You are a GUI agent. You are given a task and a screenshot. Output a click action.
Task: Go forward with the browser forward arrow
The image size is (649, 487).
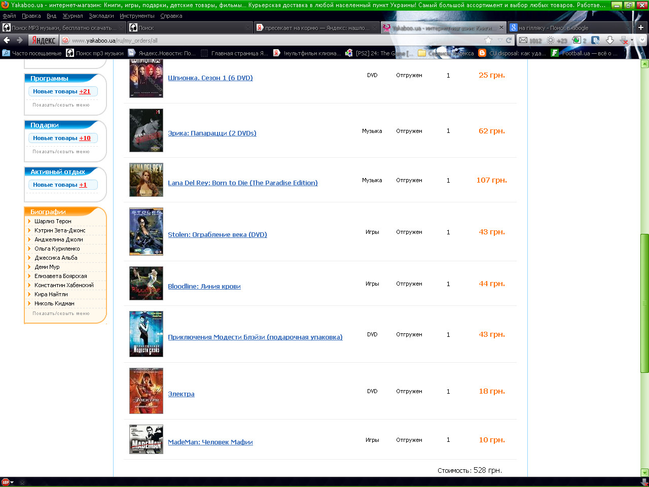(x=20, y=40)
